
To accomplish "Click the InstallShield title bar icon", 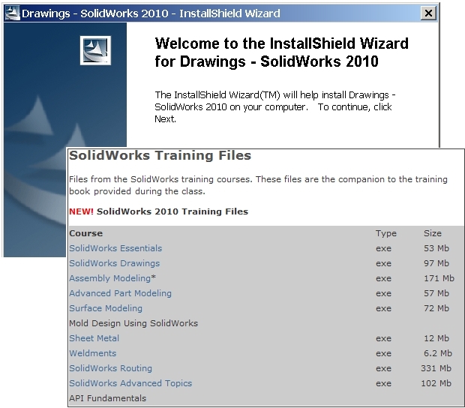I will click(13, 13).
